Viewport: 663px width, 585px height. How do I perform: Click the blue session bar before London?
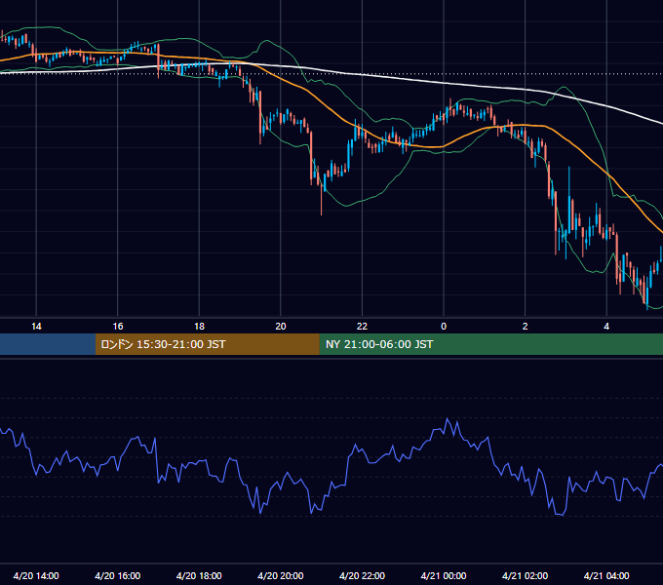(x=48, y=344)
